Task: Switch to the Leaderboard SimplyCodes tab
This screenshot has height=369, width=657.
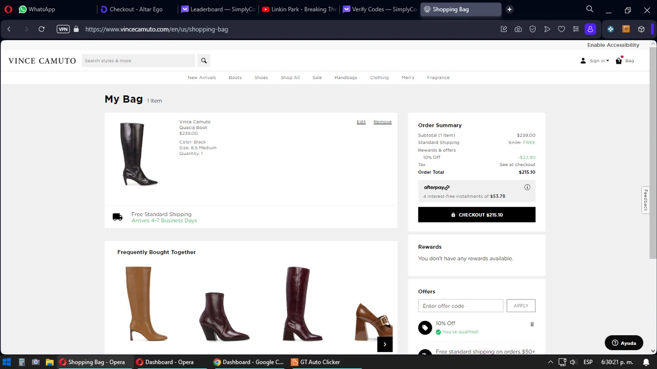Action: coord(219,9)
